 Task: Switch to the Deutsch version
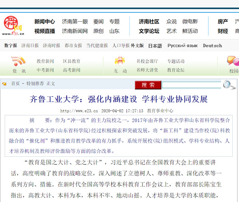click(x=212, y=46)
